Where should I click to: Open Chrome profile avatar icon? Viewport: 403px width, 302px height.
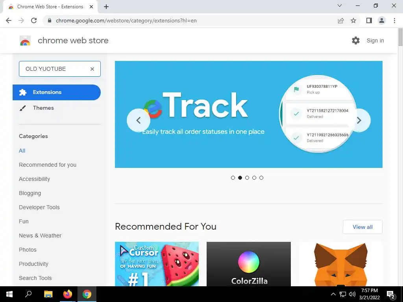[382, 20]
